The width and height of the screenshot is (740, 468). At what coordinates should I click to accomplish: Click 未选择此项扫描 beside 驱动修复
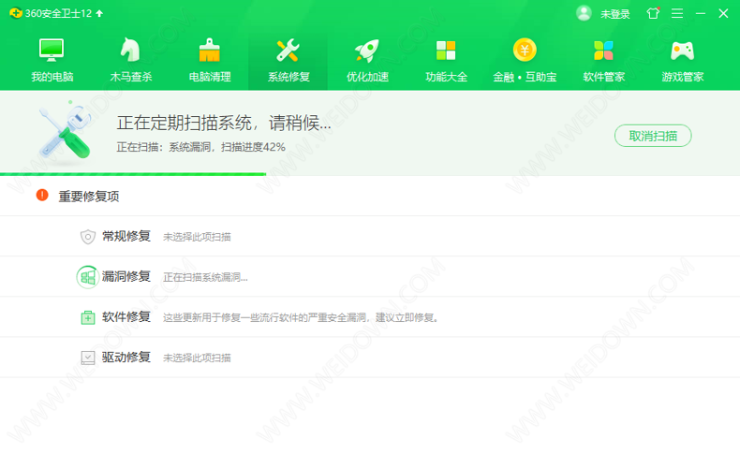tap(197, 358)
